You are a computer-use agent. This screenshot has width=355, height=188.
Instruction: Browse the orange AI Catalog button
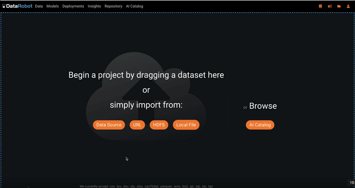tap(260, 125)
